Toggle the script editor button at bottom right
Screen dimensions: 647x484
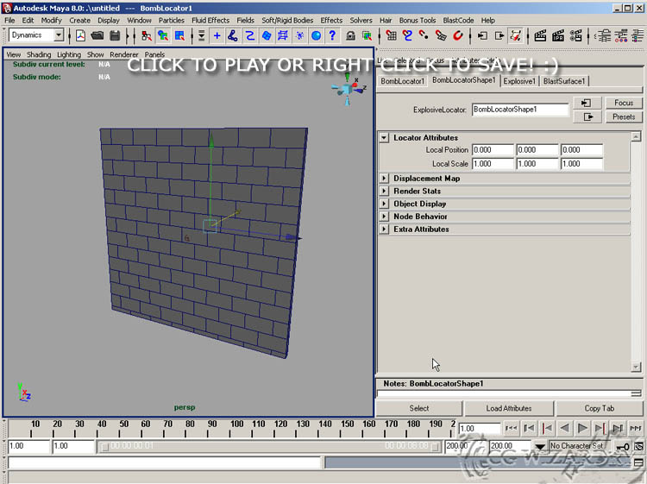tap(638, 463)
